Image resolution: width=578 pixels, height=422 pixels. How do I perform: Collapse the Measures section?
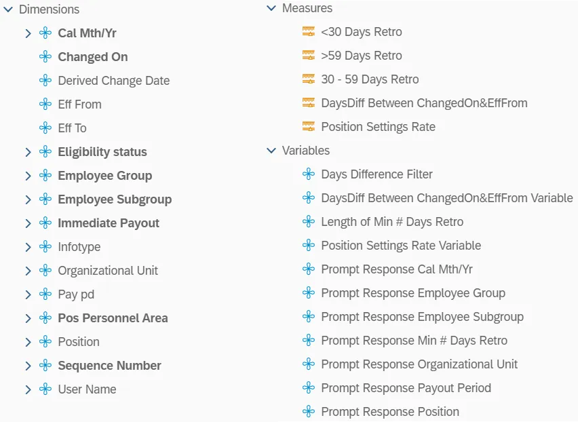271,8
